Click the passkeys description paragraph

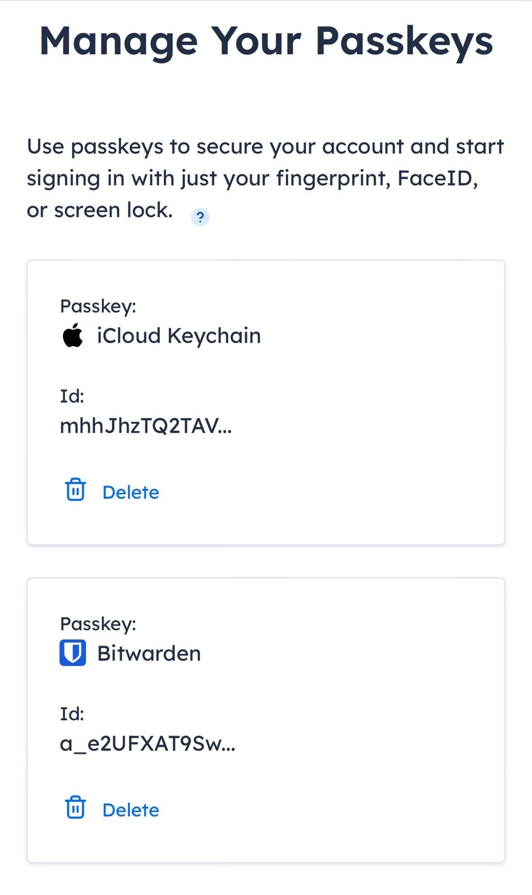tap(265, 178)
